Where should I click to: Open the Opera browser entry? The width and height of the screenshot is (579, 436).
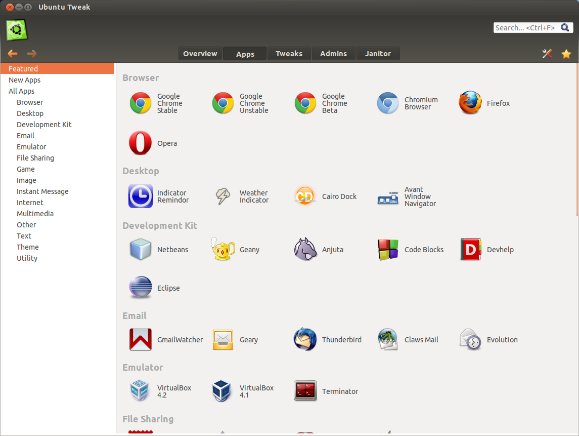pos(140,143)
